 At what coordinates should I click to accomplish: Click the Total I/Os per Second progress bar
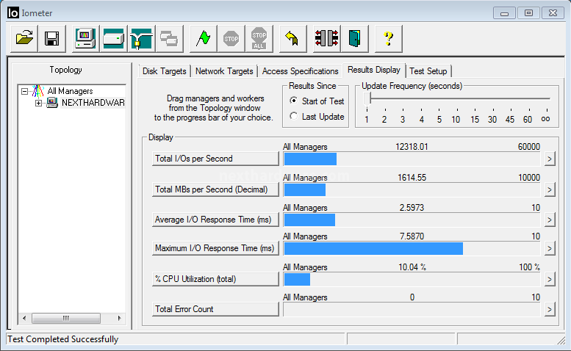(x=412, y=159)
